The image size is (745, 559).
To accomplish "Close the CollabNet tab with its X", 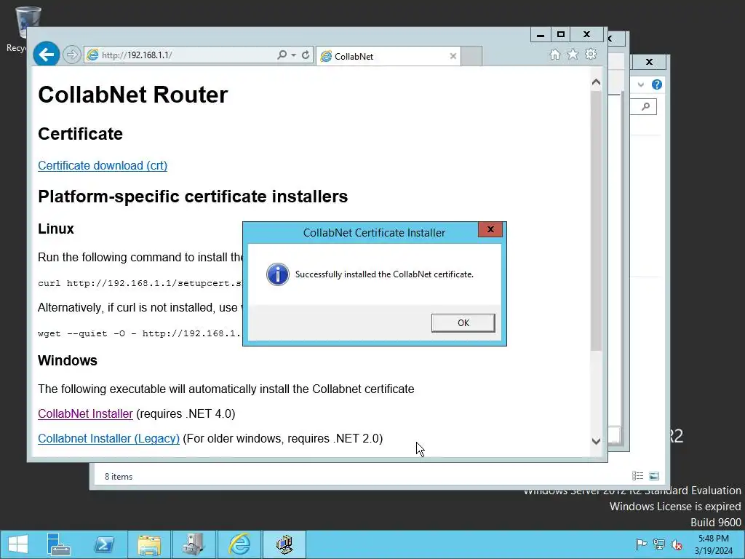I will pos(453,56).
